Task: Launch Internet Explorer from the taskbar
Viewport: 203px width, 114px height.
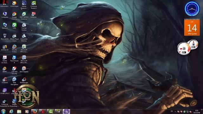Action: coord(11,111)
